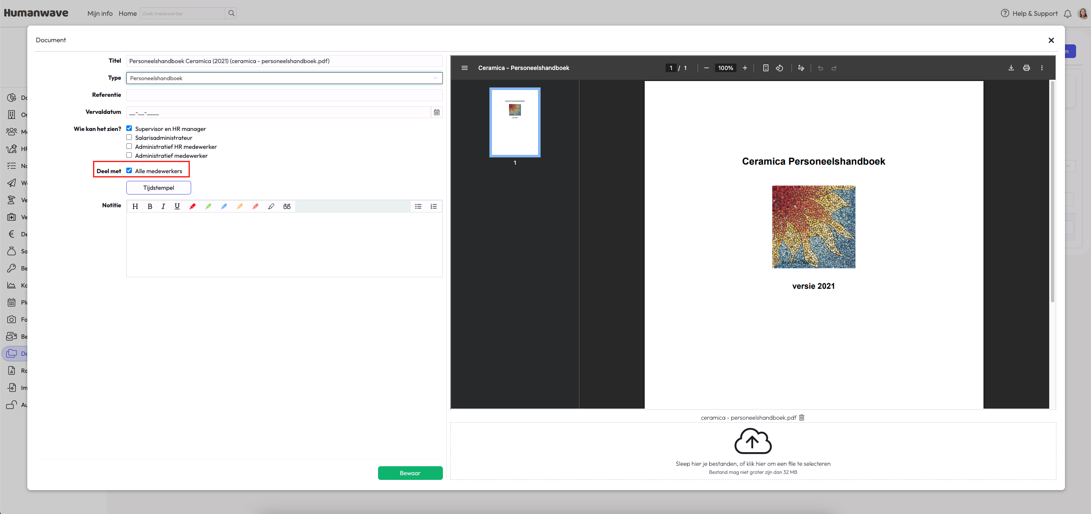Fit the PDF page to window
This screenshot has width=1091, height=514.
[766, 68]
